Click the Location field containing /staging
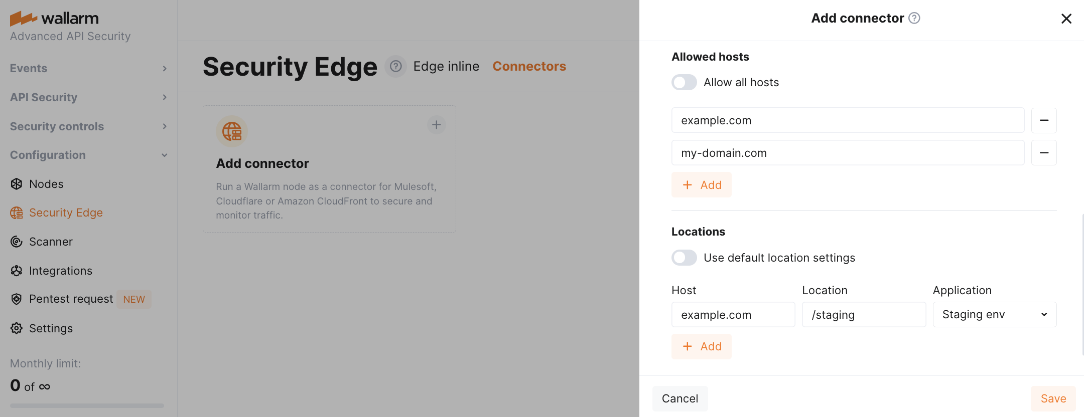The width and height of the screenshot is (1084, 417). (x=863, y=315)
